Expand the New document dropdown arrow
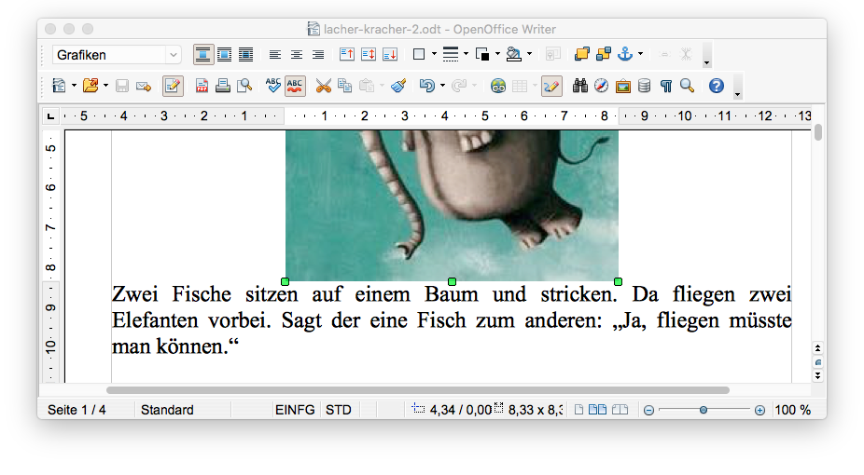The height and width of the screenshot is (475, 864). click(x=74, y=86)
